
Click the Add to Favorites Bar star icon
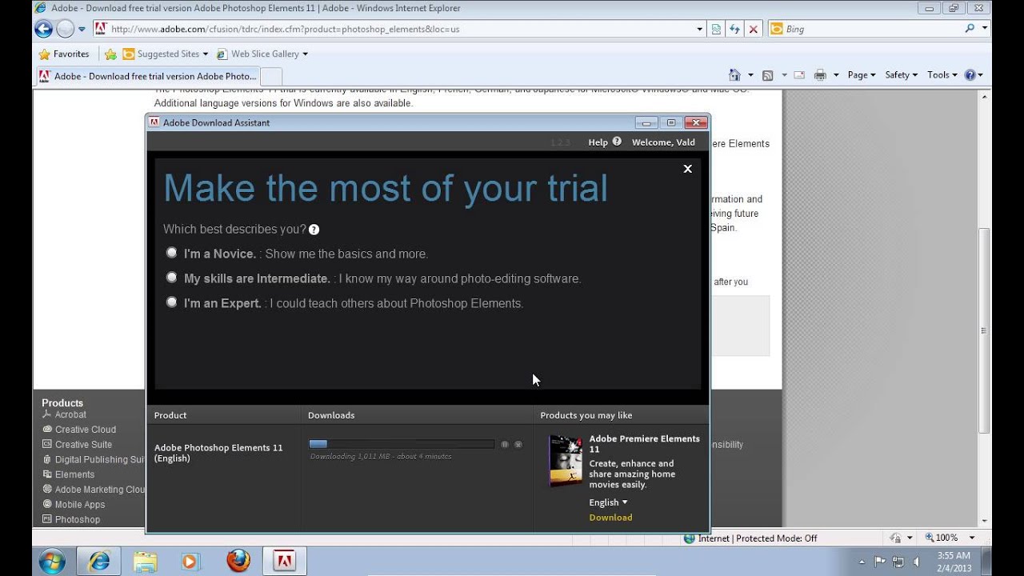[x=110, y=54]
